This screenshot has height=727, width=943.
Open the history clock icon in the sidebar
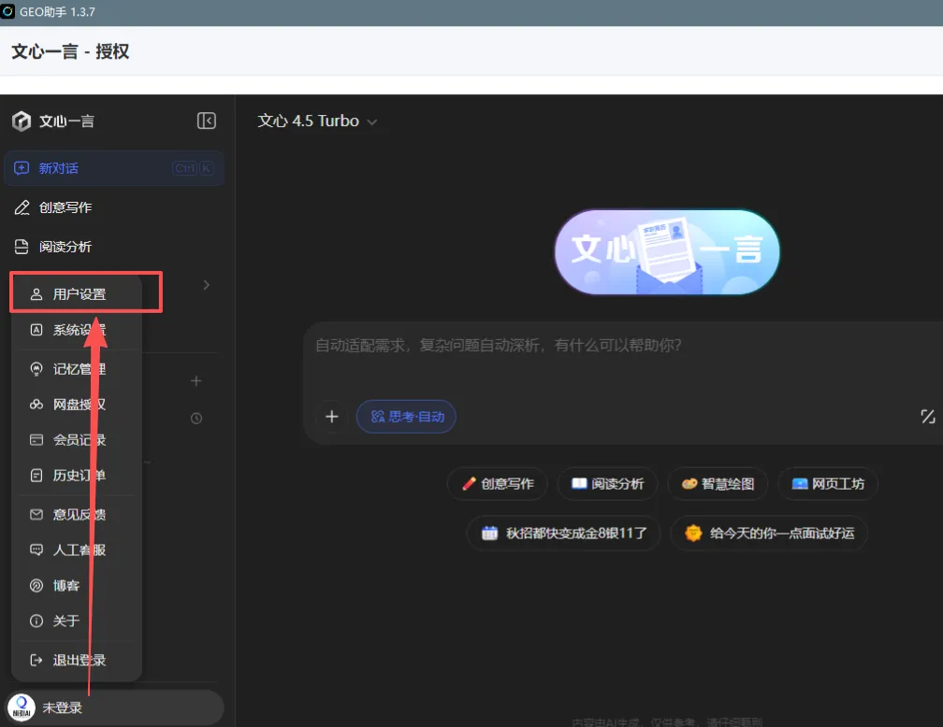(196, 419)
